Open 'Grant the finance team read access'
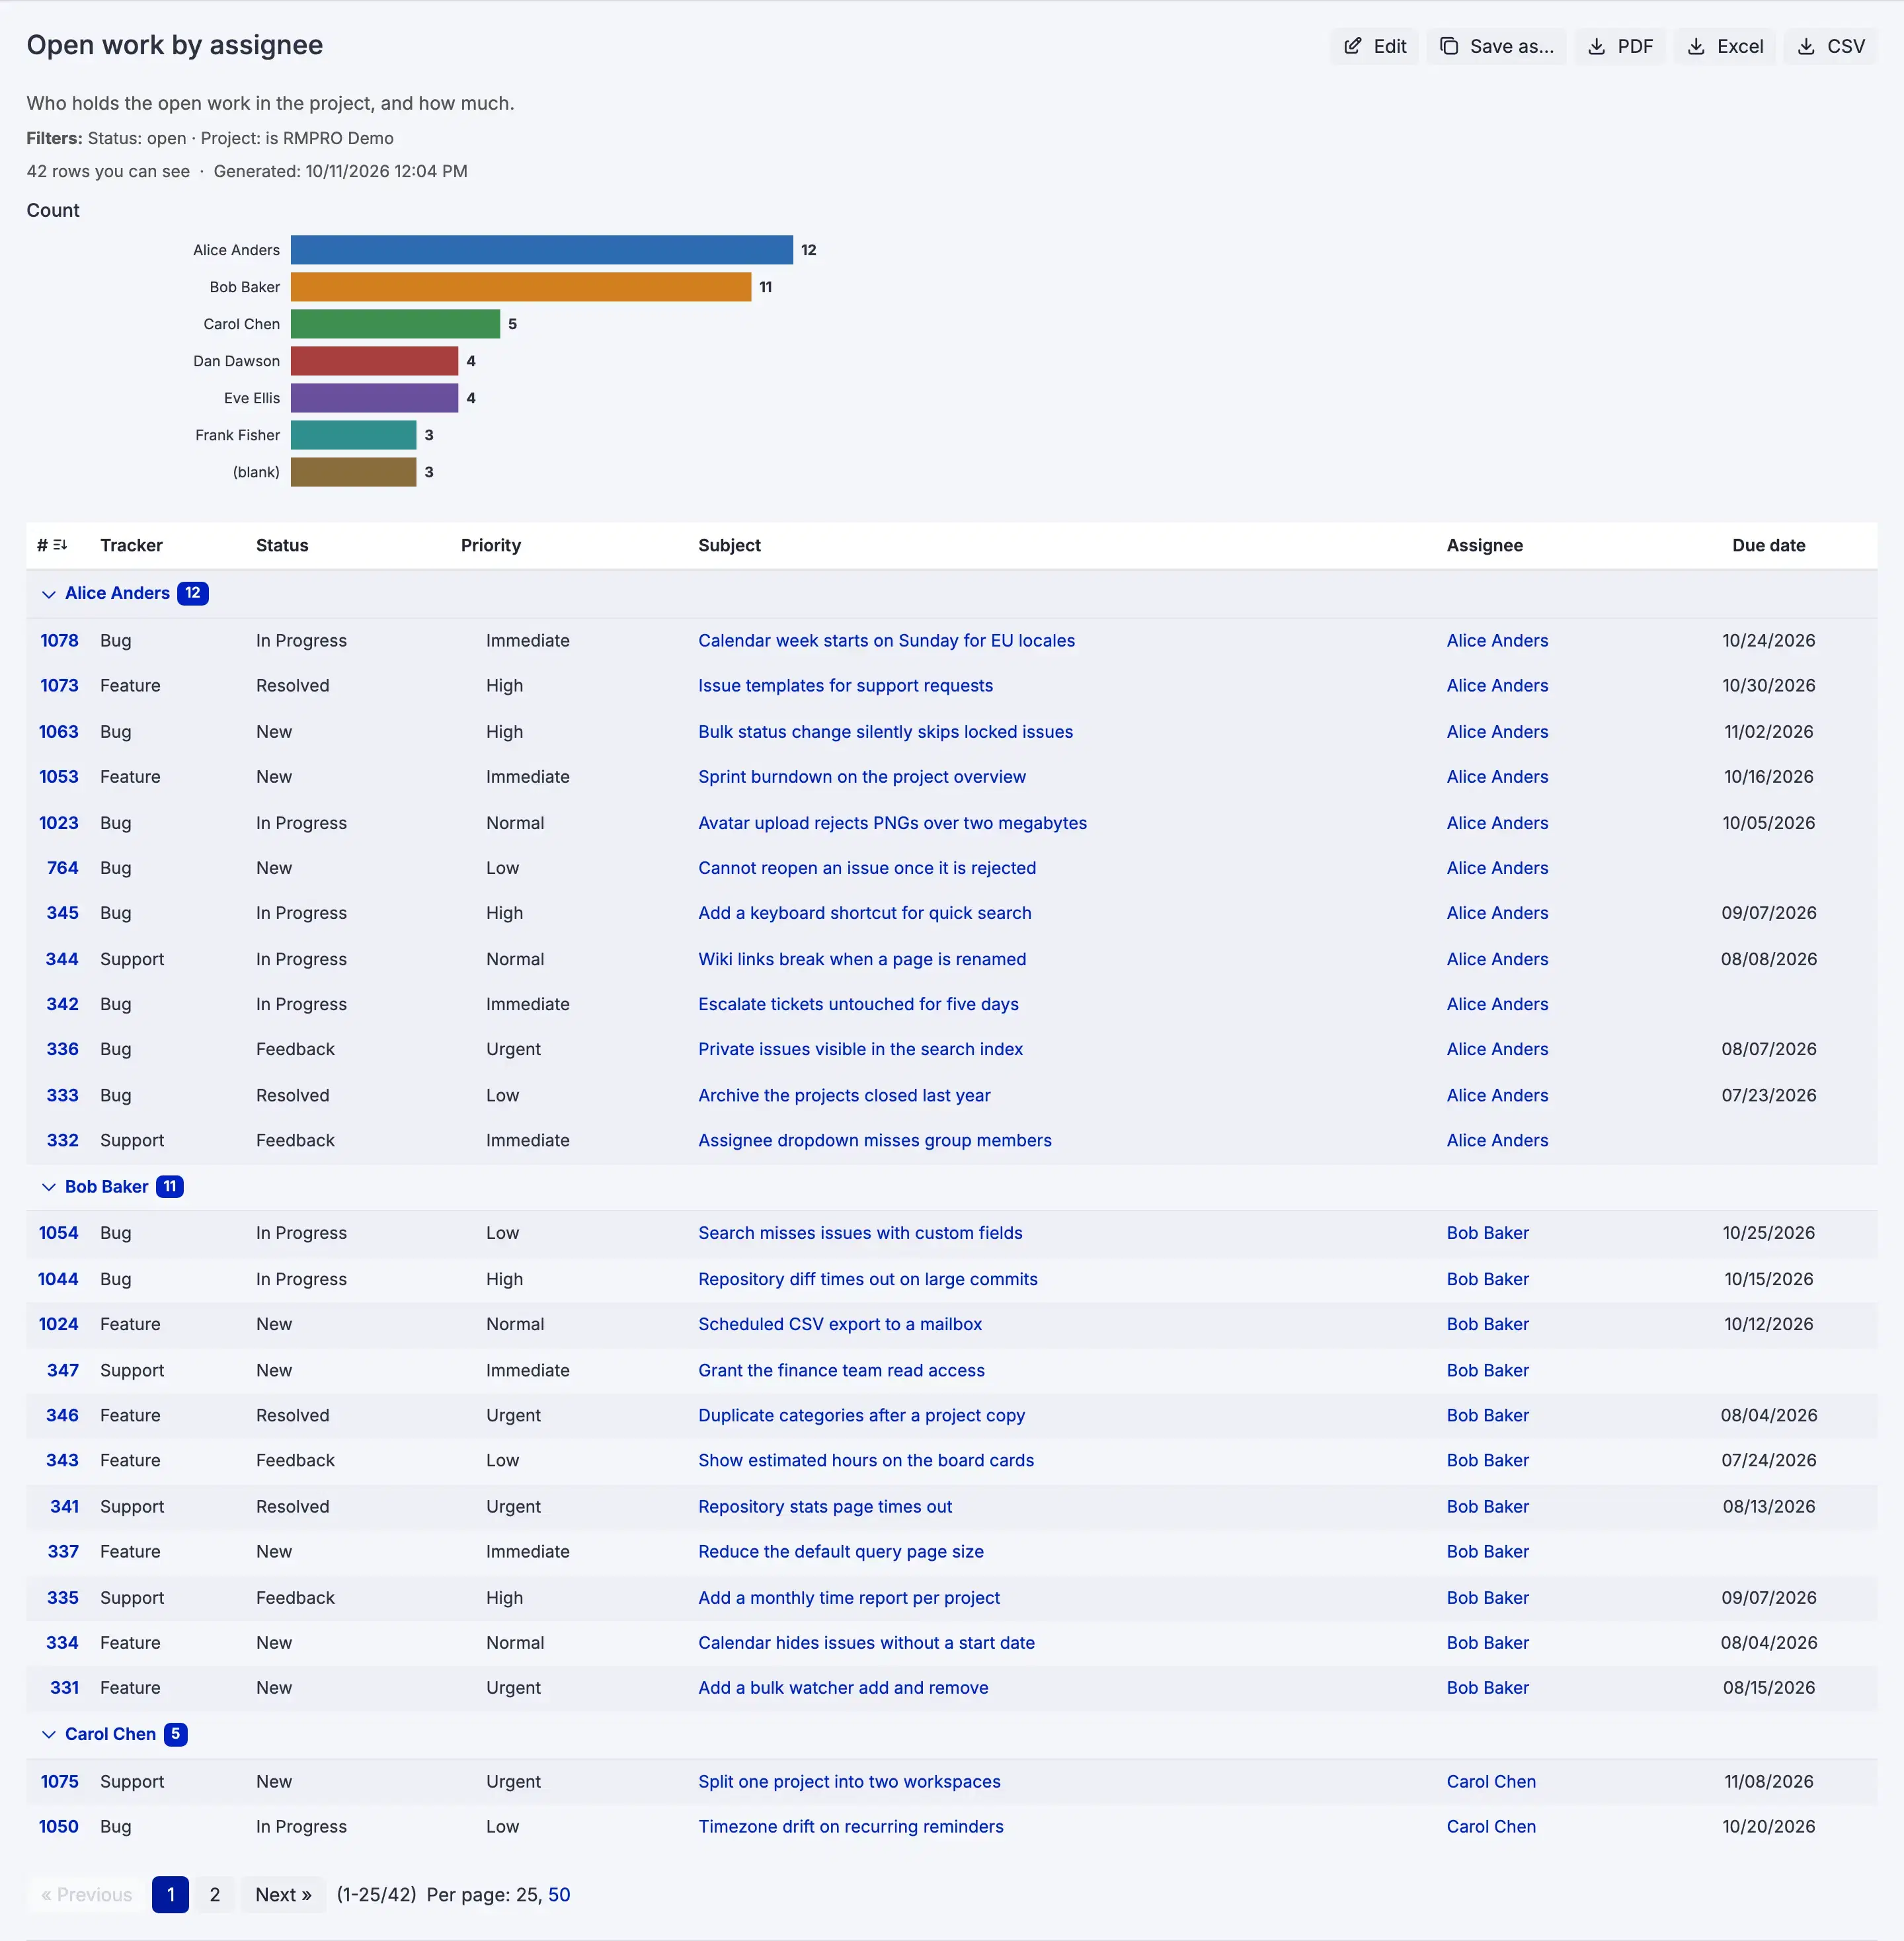 pos(841,1370)
